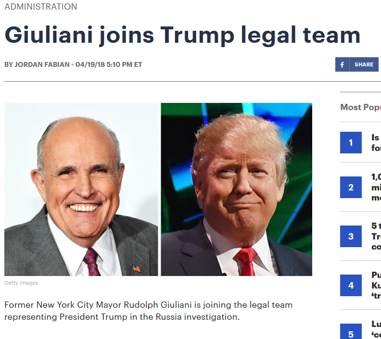Screen dimensions: 381x339
Task: Open the ADMINISTRATION section link
Action: (x=40, y=7)
